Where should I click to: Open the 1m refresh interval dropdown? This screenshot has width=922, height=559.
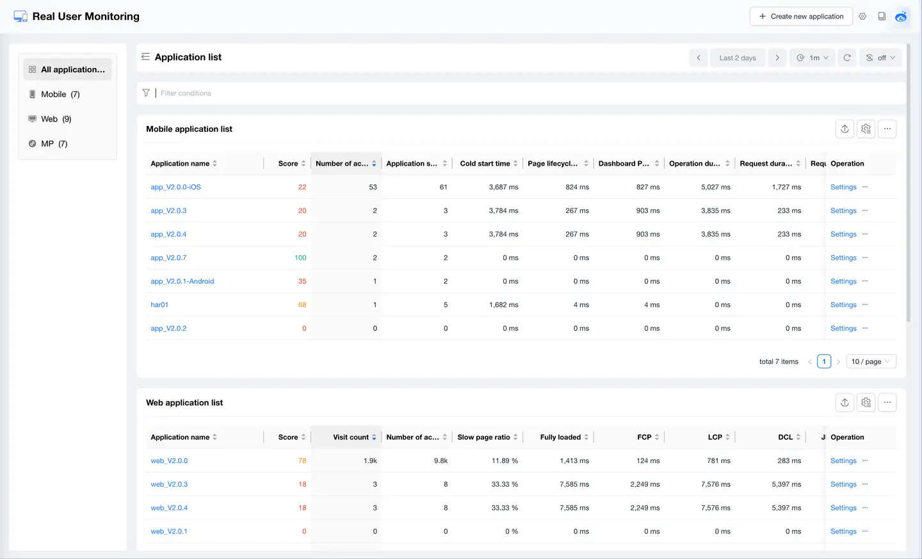click(x=812, y=58)
